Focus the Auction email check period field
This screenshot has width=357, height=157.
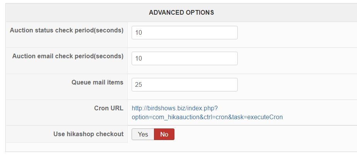184,59
